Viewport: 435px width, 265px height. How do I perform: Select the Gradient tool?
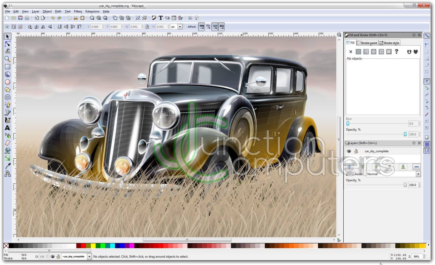pyautogui.click(x=7, y=158)
